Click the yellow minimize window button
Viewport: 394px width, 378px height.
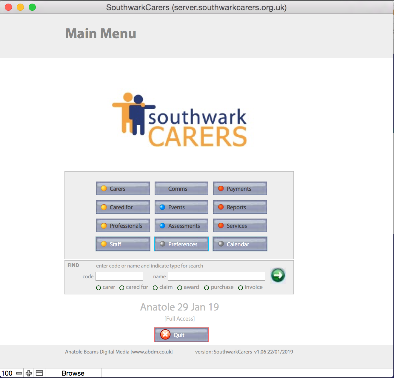pos(20,7)
